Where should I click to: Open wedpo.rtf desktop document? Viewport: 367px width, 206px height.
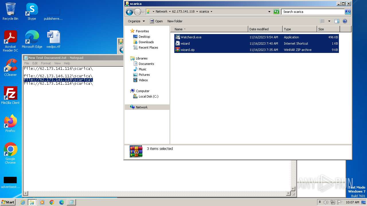coord(53,39)
